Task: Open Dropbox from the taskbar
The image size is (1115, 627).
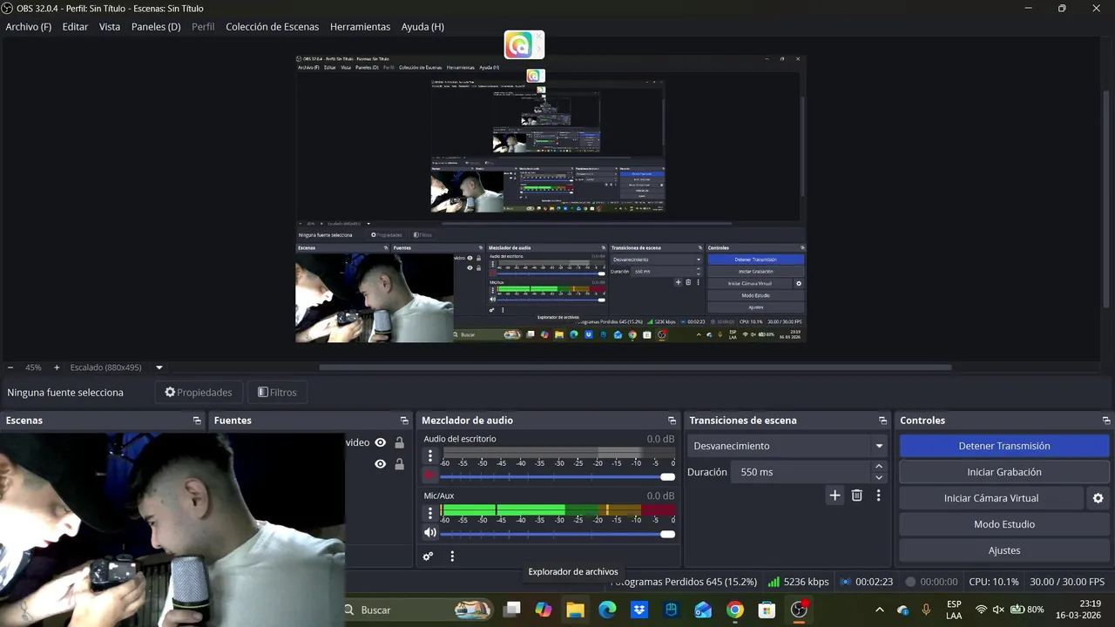Action: click(639, 610)
